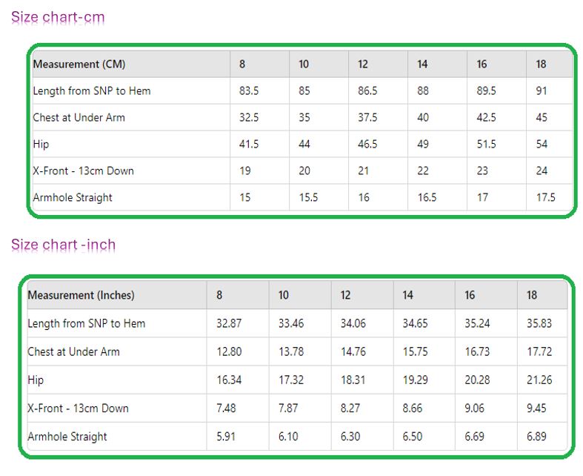Viewport: 583px width, 476px height.
Task: Select the size 12 column header in the inches table
Action: pos(346,295)
